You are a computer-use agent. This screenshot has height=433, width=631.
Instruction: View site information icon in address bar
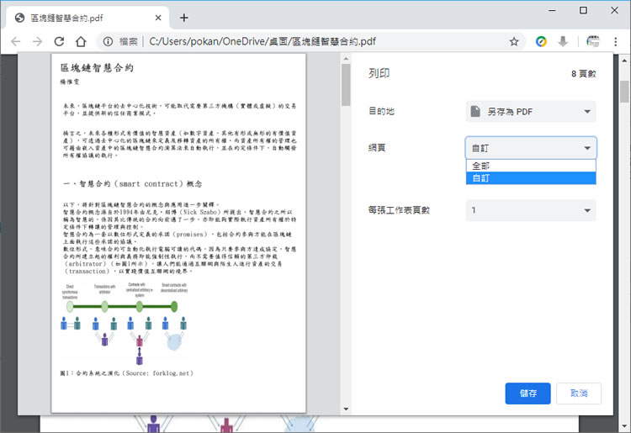point(108,41)
